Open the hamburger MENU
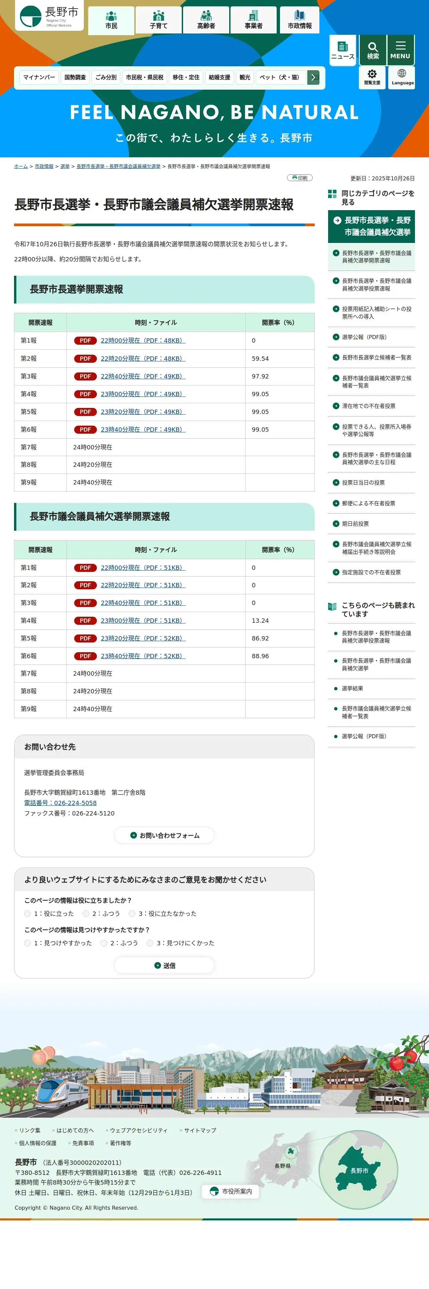This screenshot has width=429, height=1289. coord(401,50)
